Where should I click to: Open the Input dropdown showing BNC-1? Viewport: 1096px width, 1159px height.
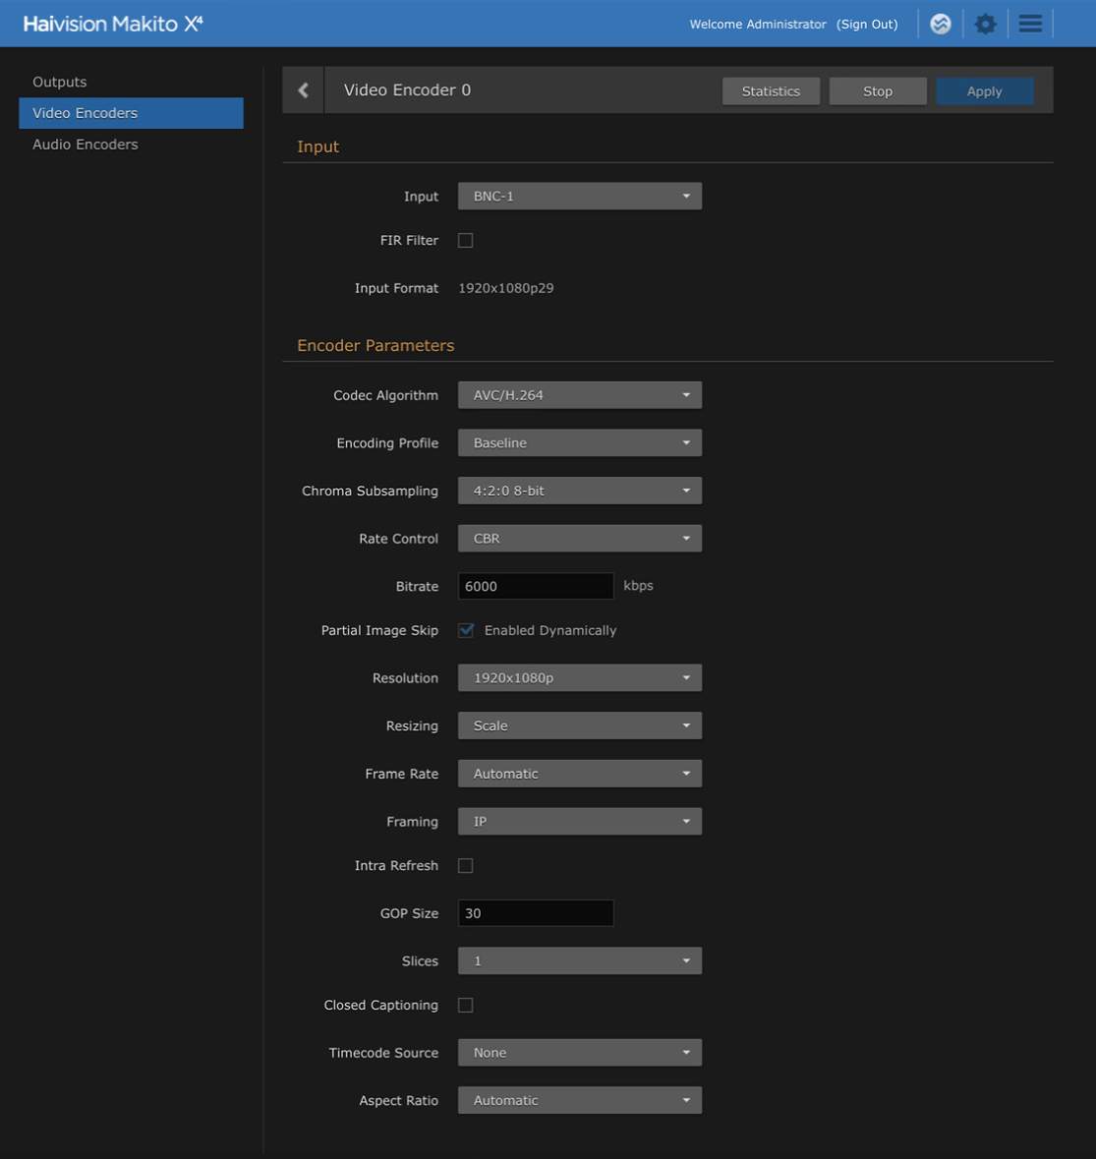point(580,196)
